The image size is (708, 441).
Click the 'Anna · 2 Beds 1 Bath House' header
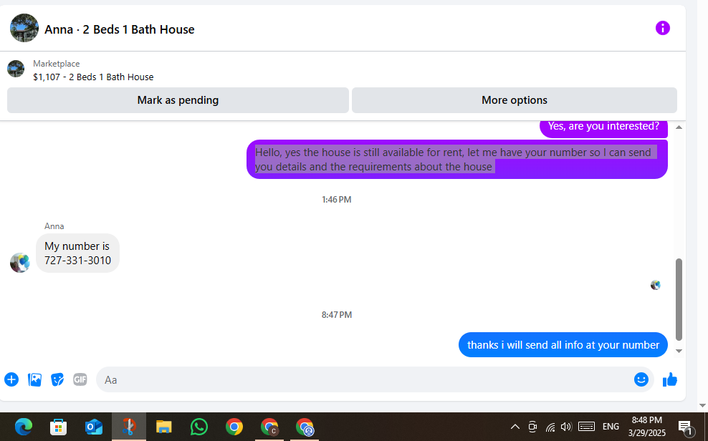point(120,29)
